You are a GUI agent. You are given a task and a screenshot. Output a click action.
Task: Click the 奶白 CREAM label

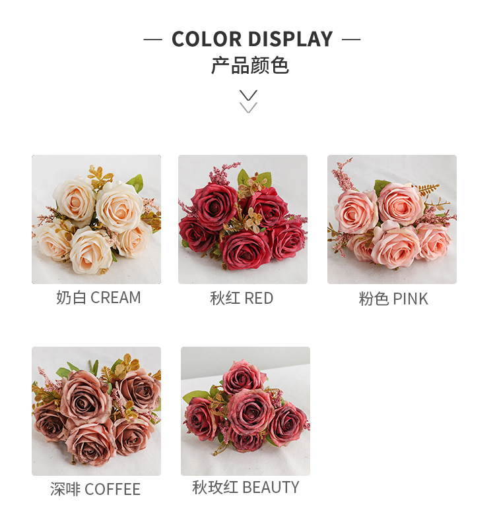[x=98, y=297]
